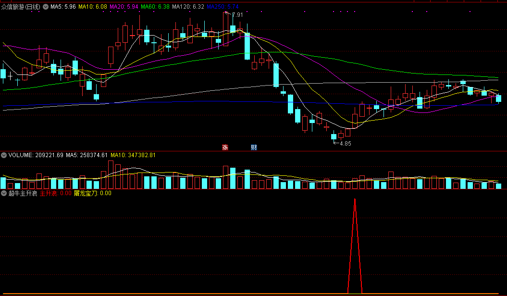
Task: Expand the VOLUME indicator dropdown arrow
Action: tap(4, 155)
